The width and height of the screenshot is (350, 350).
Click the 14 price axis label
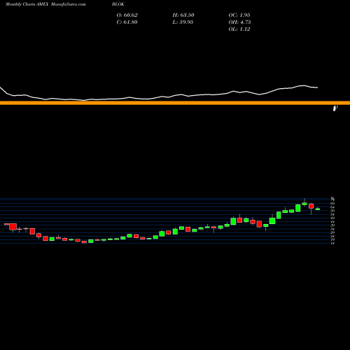[x=332, y=244]
